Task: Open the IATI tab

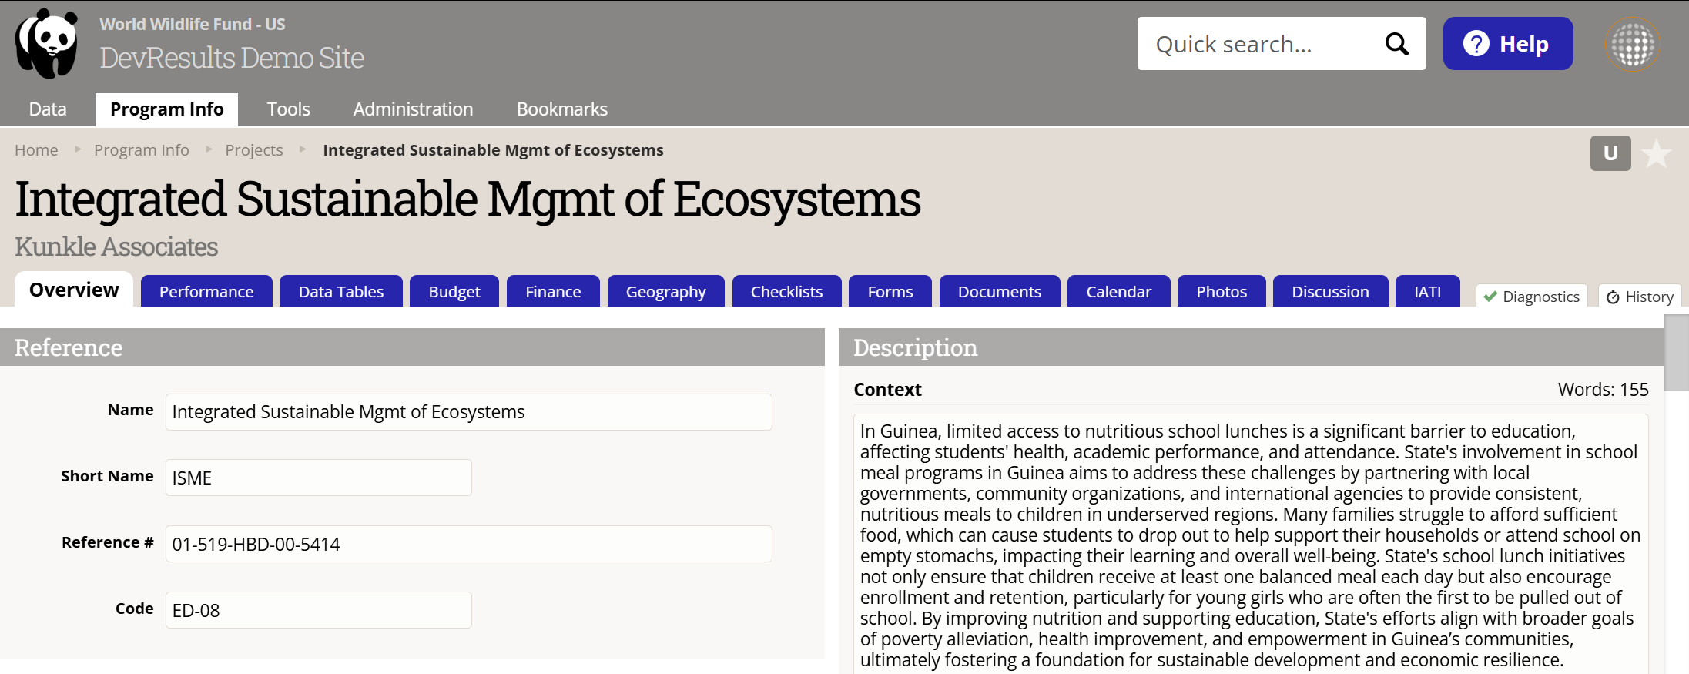Action: (x=1427, y=292)
